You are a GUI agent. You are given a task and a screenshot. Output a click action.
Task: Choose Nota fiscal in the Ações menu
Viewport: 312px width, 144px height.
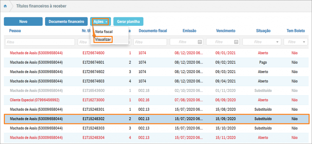coord(104,32)
